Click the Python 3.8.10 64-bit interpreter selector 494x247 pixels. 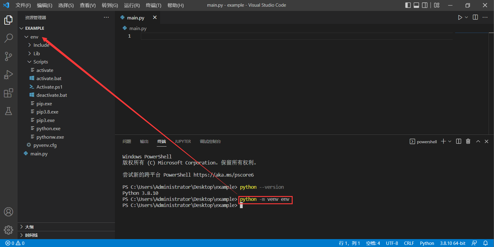click(x=452, y=243)
